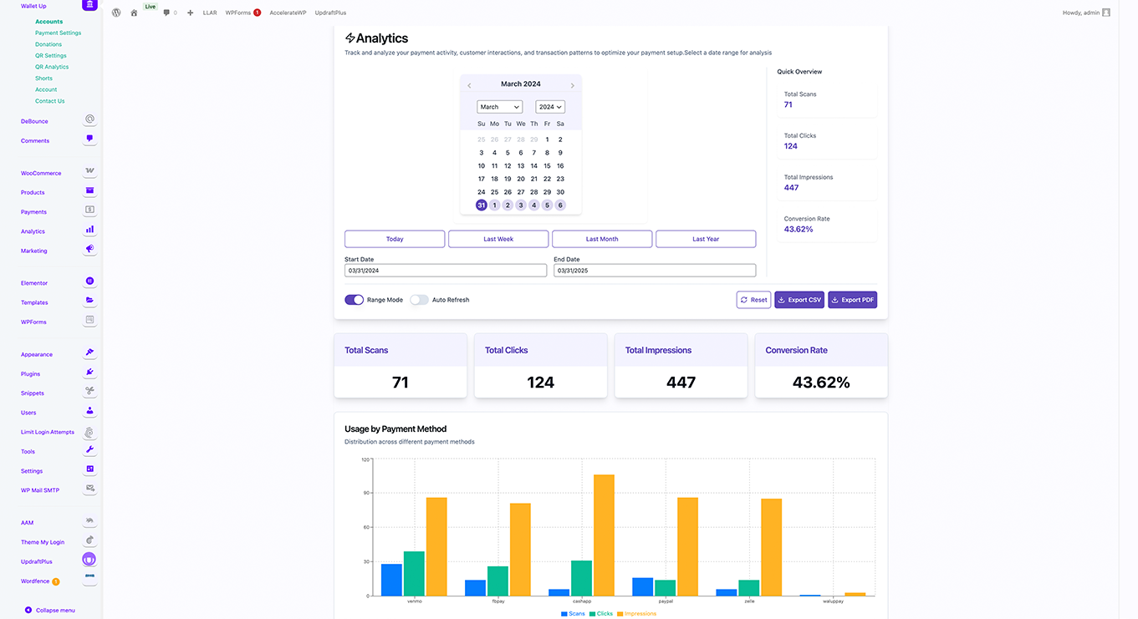The width and height of the screenshot is (1138, 619).
Task: Click the WordPress logo in admin bar
Action: coord(116,13)
